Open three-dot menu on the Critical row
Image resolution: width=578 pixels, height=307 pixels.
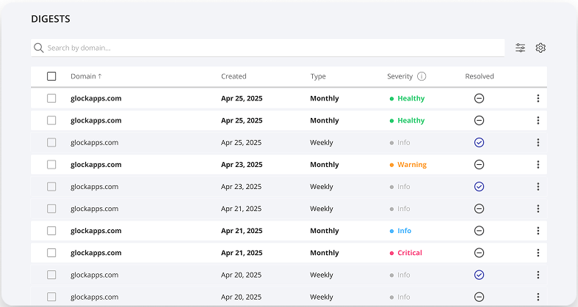(538, 253)
